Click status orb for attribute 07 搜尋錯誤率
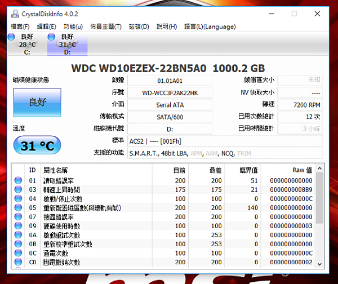The width and height of the screenshot is (338, 284). tap(18, 216)
